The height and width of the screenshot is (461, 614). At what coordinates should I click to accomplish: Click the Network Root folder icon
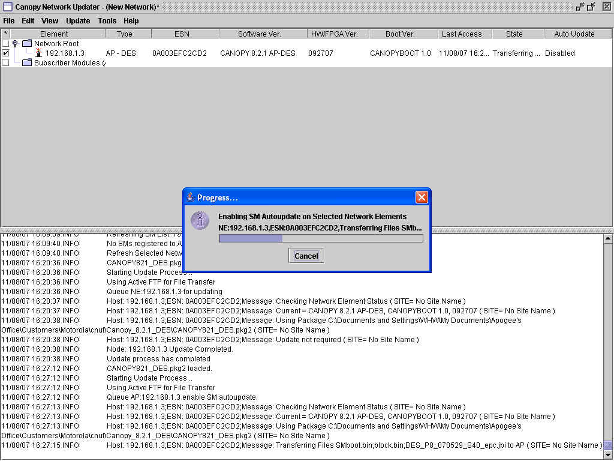point(26,44)
